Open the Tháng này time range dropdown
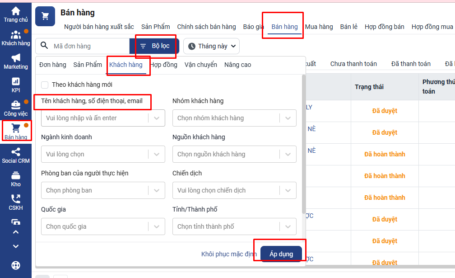This screenshot has height=278, width=455. pos(211,46)
